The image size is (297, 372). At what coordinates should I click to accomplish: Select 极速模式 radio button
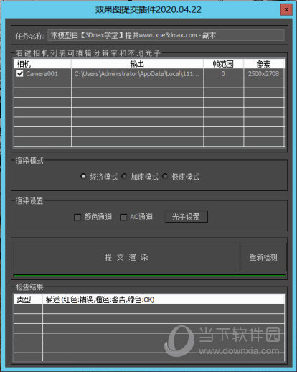pyautogui.click(x=165, y=177)
